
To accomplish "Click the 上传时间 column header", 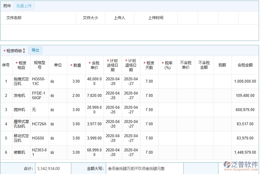I will click(155, 18).
